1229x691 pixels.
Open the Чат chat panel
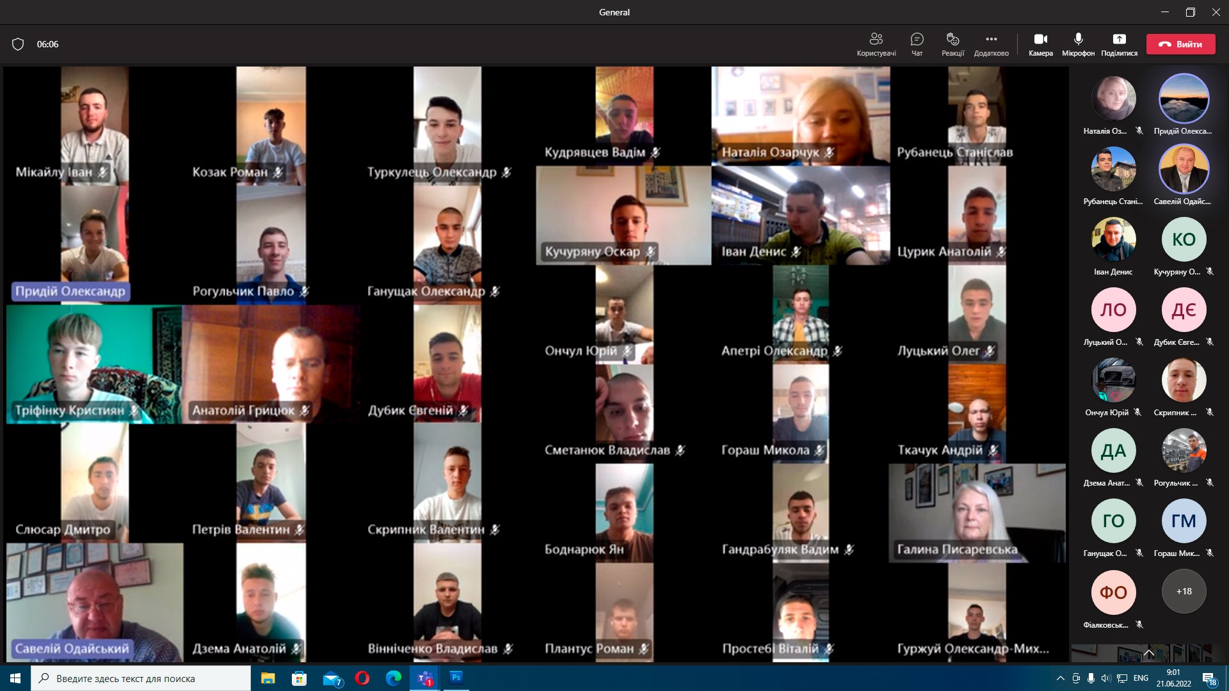(917, 44)
